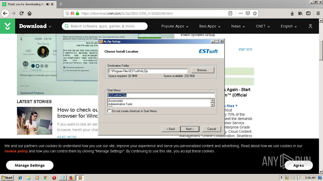Click the previous arrow on the screenshot carousel
The height and width of the screenshot is (181, 323).
click(21, 39)
